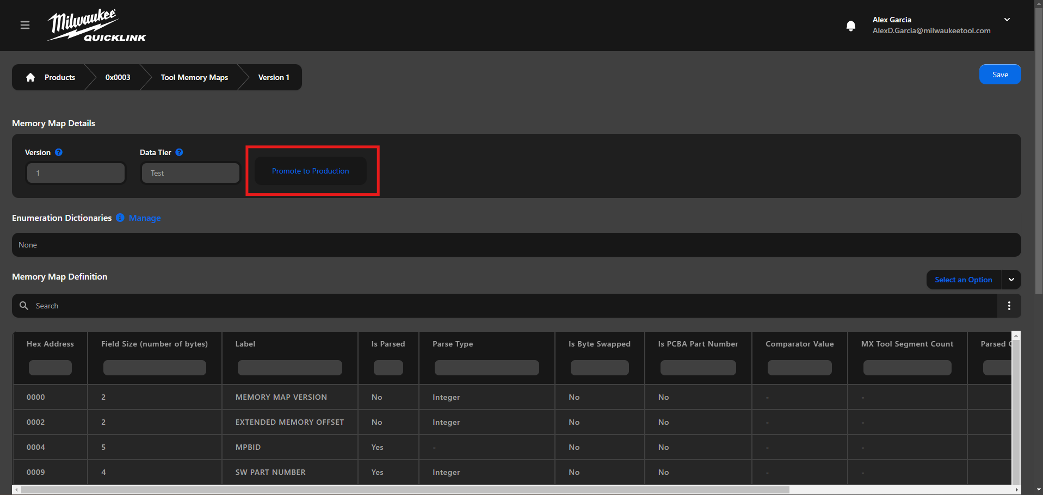Show the Version help tooltip icon
The width and height of the screenshot is (1043, 495).
click(59, 152)
